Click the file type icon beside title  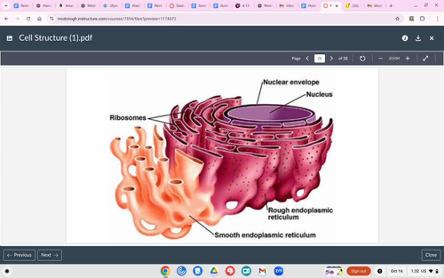[x=10, y=38]
